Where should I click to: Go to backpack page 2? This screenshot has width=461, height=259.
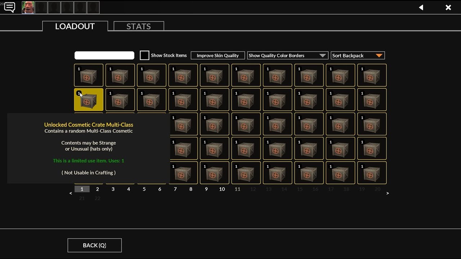[97, 189]
